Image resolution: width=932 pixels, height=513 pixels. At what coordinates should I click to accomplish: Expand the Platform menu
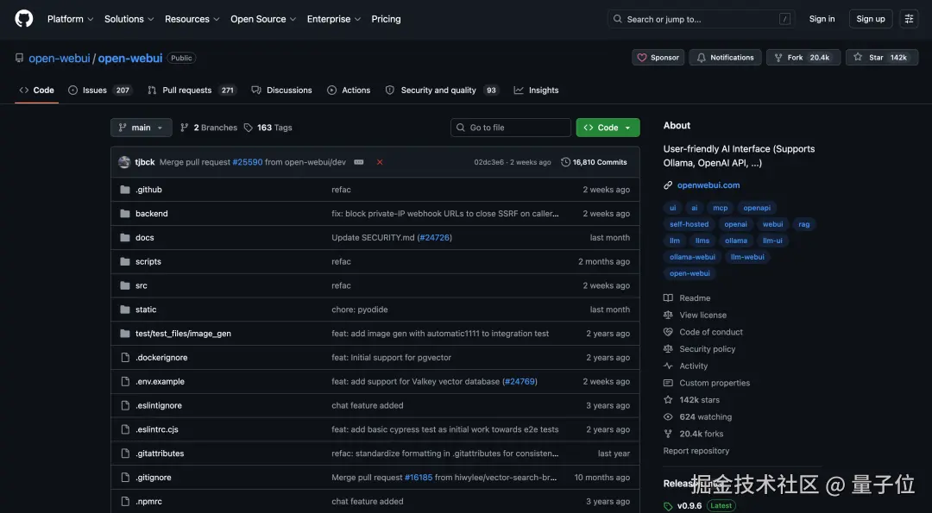(x=70, y=19)
